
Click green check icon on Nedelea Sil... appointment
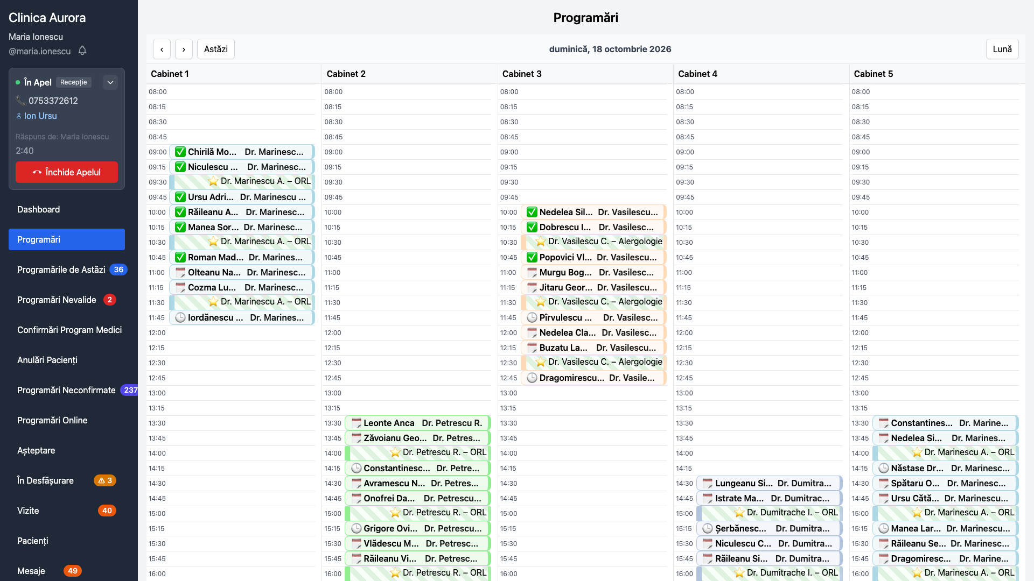[x=532, y=212]
